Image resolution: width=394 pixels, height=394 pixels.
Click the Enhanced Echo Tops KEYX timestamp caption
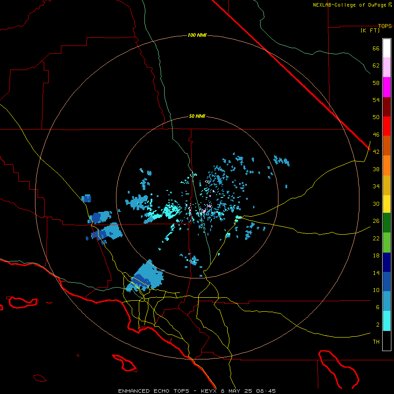(x=197, y=391)
